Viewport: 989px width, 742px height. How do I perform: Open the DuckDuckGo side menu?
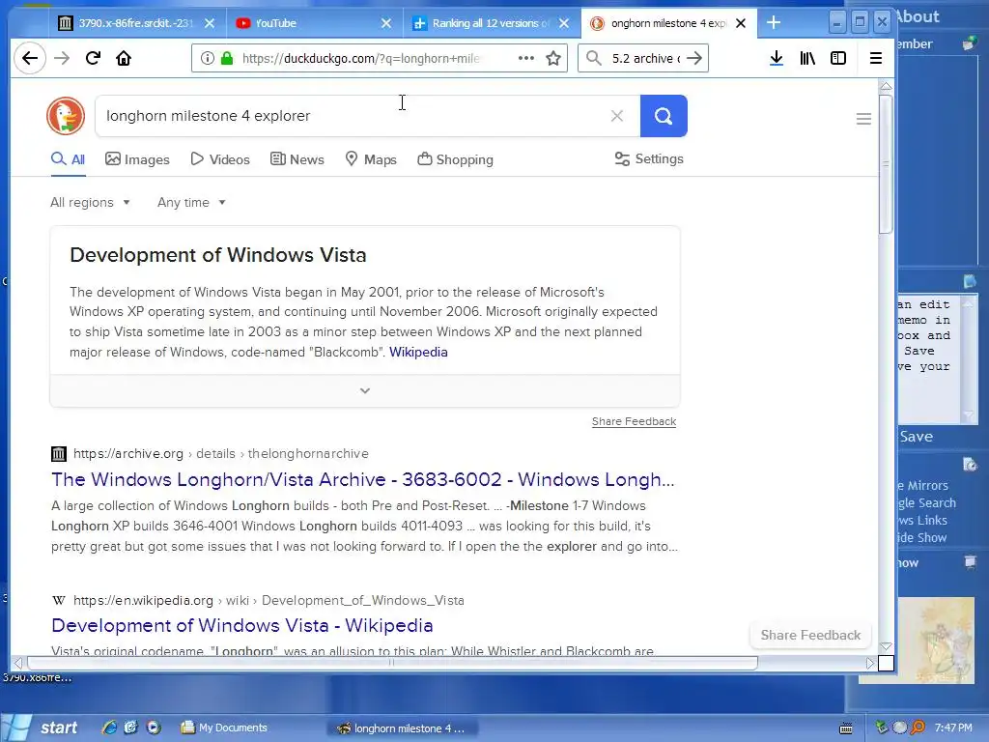click(863, 119)
